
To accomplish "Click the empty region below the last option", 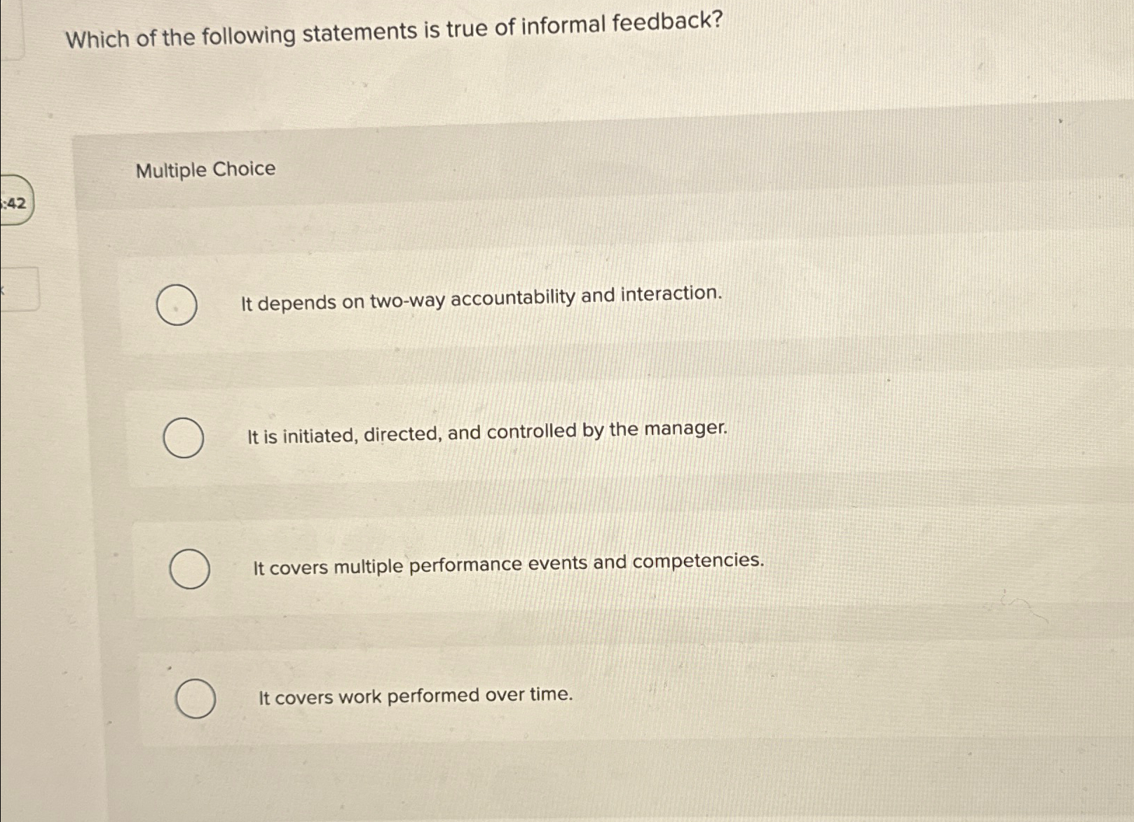I will tap(561, 785).
